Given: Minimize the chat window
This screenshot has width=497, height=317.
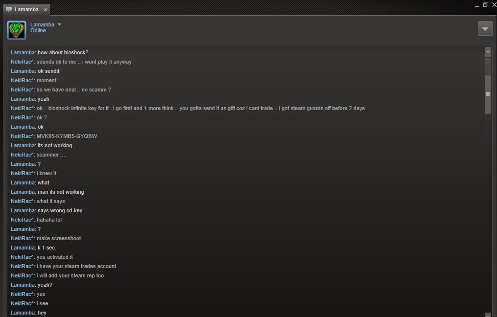Looking at the screenshot, I should (x=477, y=5).
